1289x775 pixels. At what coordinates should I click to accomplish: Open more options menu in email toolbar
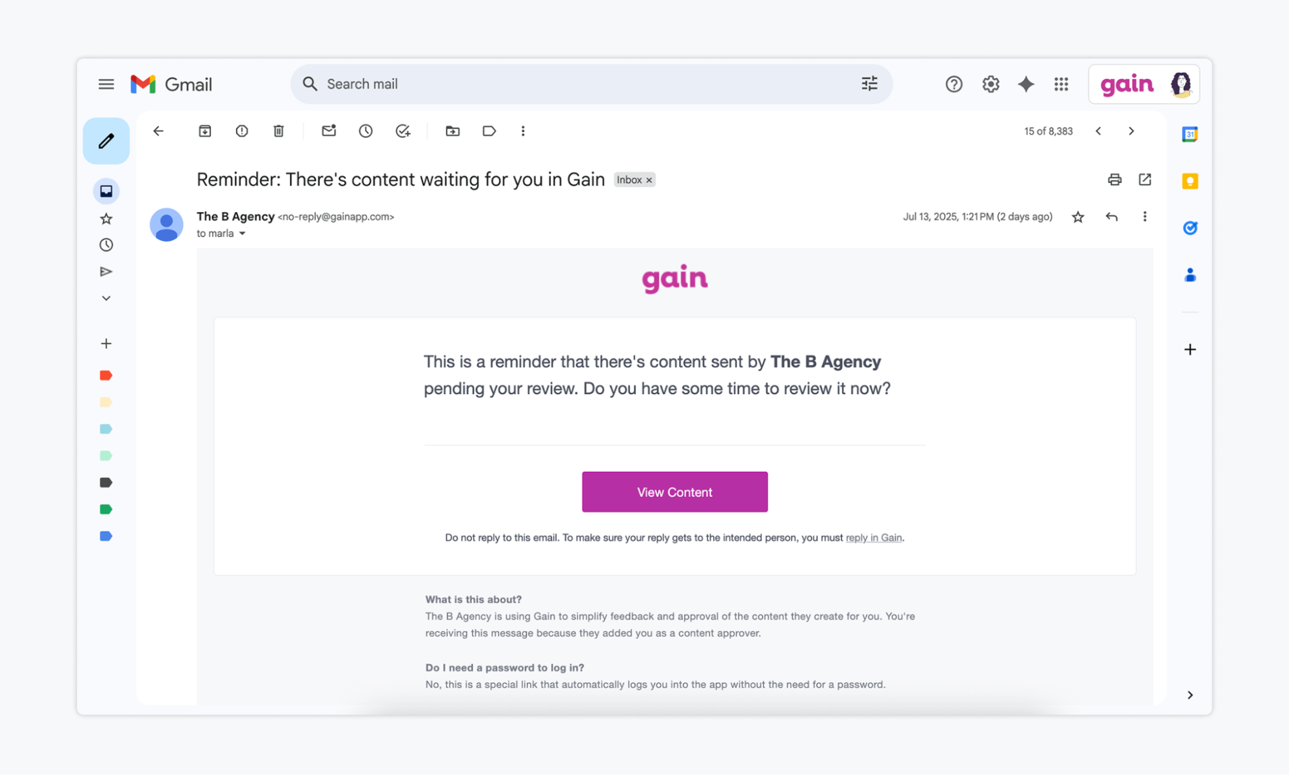pyautogui.click(x=523, y=131)
